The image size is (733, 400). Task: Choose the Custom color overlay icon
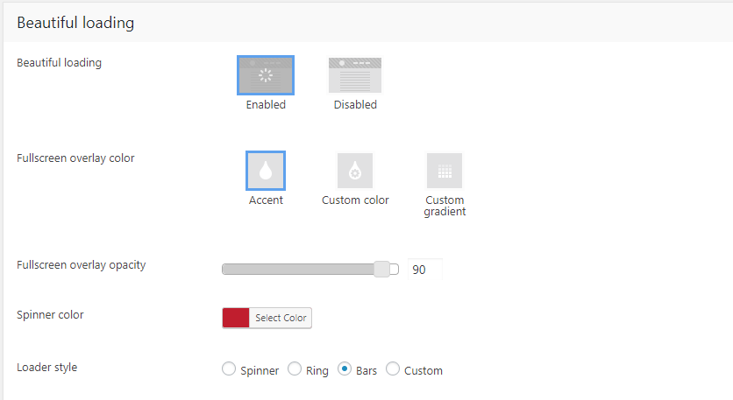(x=355, y=171)
